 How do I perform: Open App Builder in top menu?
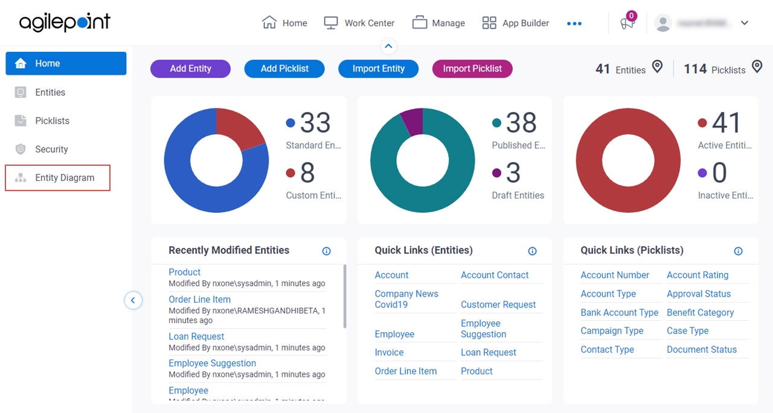click(515, 23)
